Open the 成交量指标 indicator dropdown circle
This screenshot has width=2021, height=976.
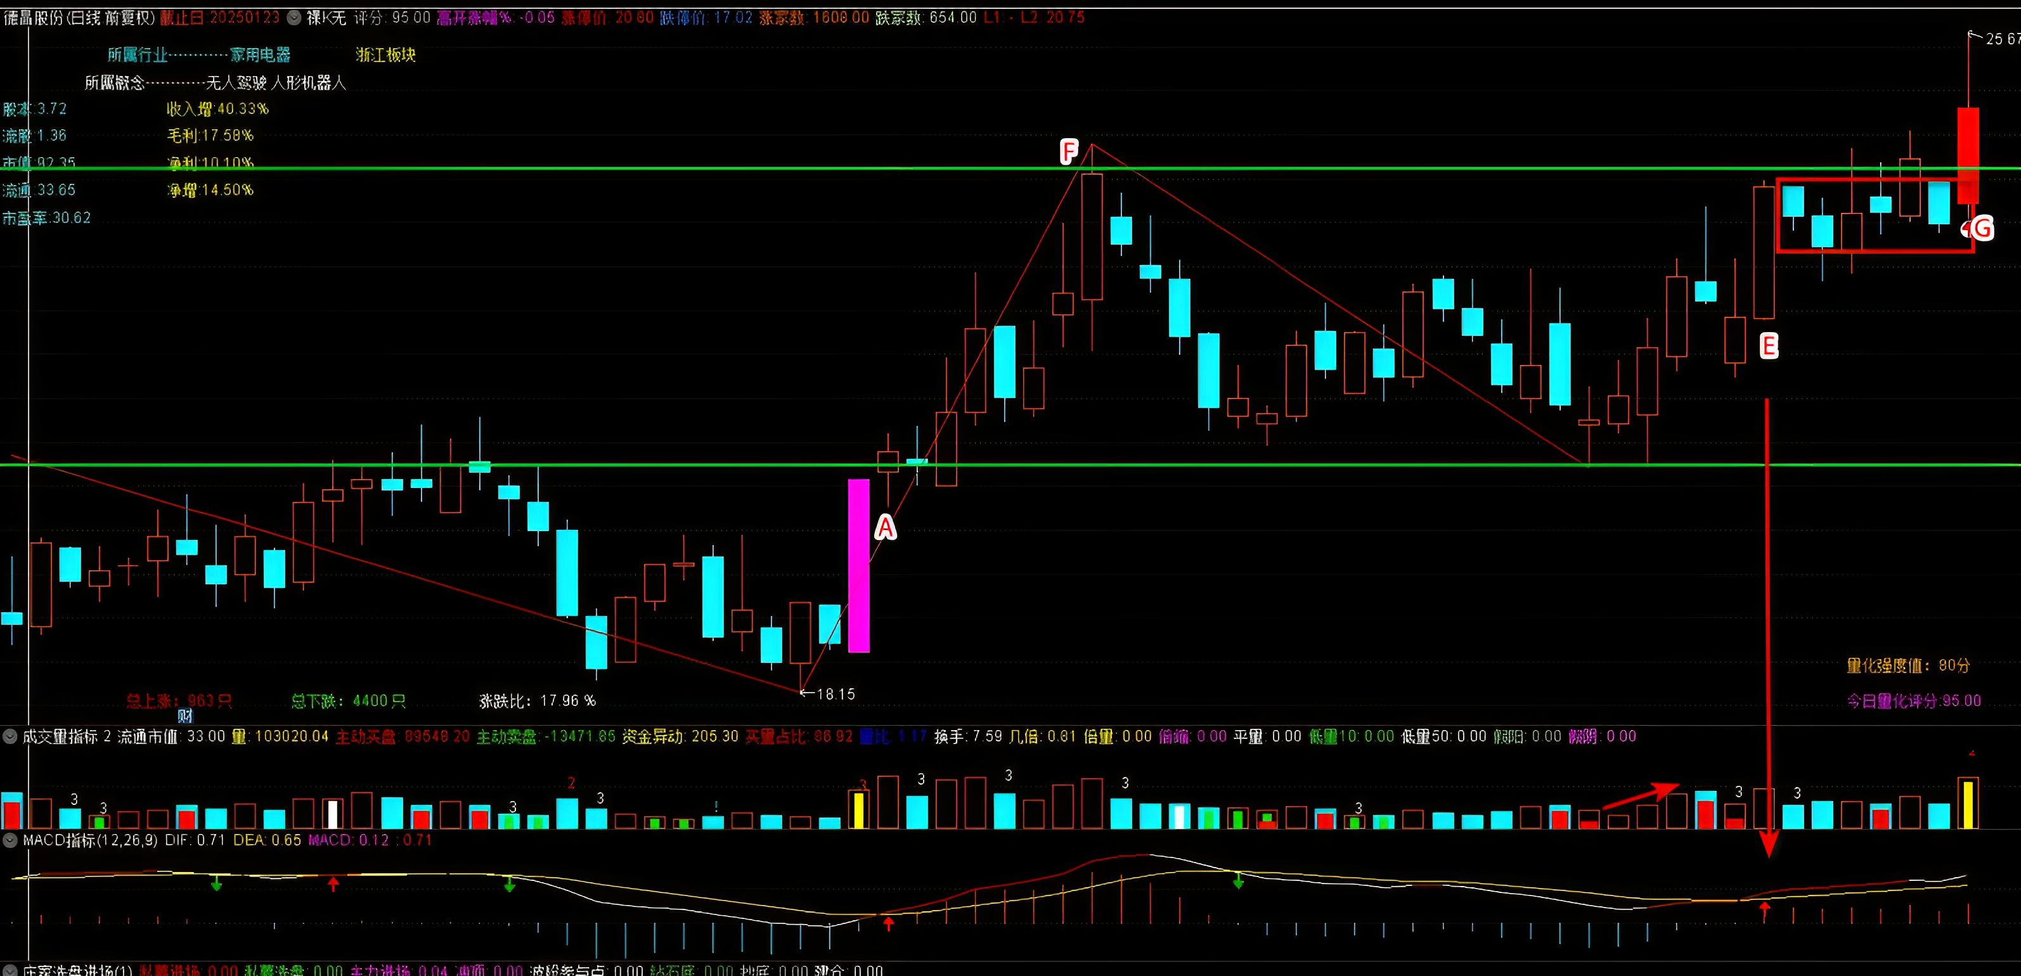[10, 736]
